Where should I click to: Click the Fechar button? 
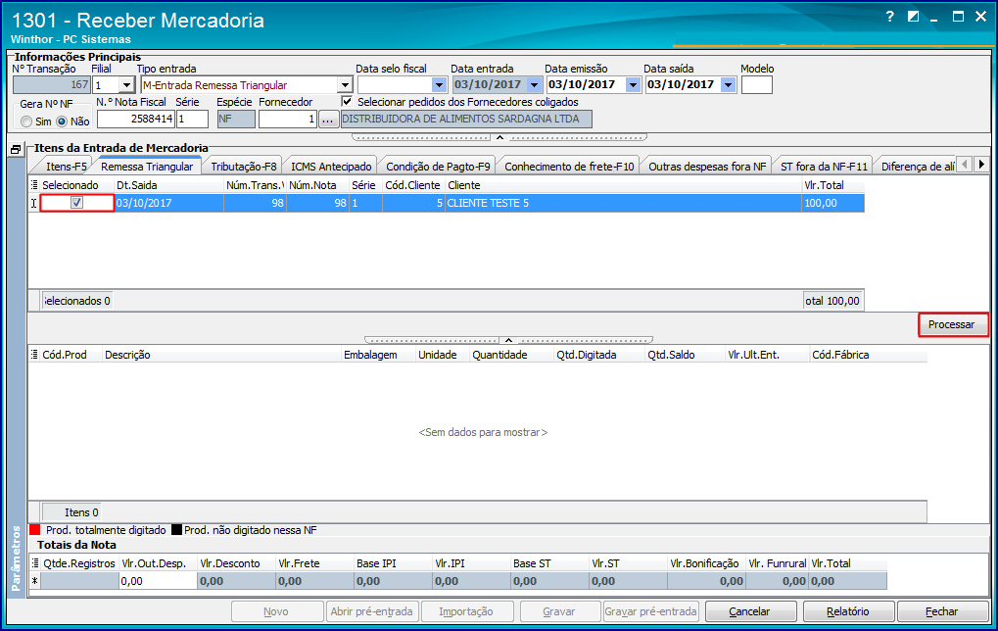(942, 611)
